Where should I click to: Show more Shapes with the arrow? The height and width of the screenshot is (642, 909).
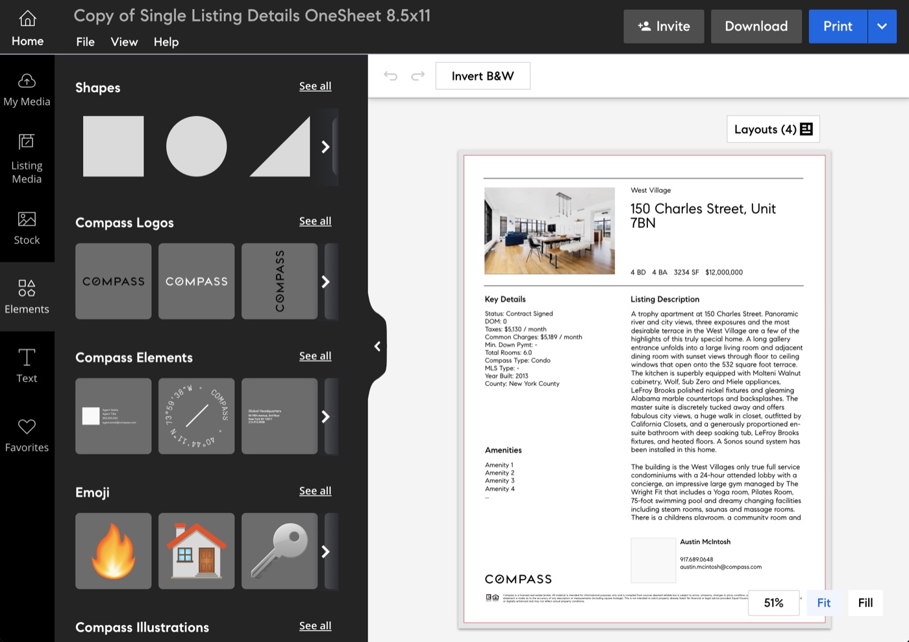coord(326,147)
